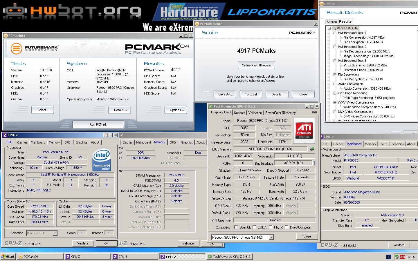Collapse the System Test Suite tree node
Image resolution: width=418 pixels, height=261 pixels.
tap(329, 28)
